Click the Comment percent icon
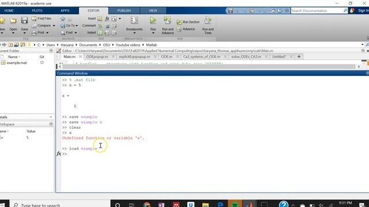This screenshot has width=369, height=207. [100, 25]
